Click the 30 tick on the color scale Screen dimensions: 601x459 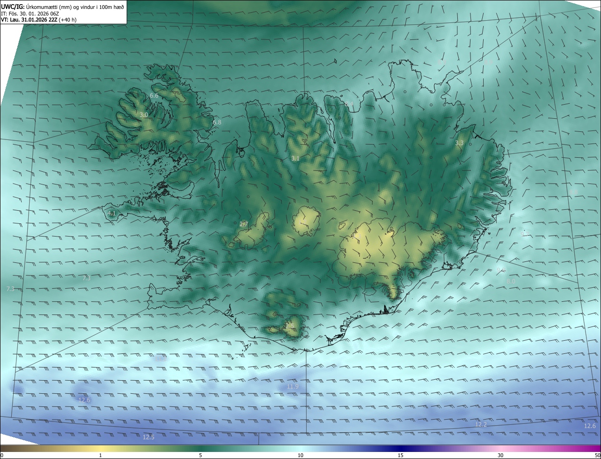(x=501, y=455)
